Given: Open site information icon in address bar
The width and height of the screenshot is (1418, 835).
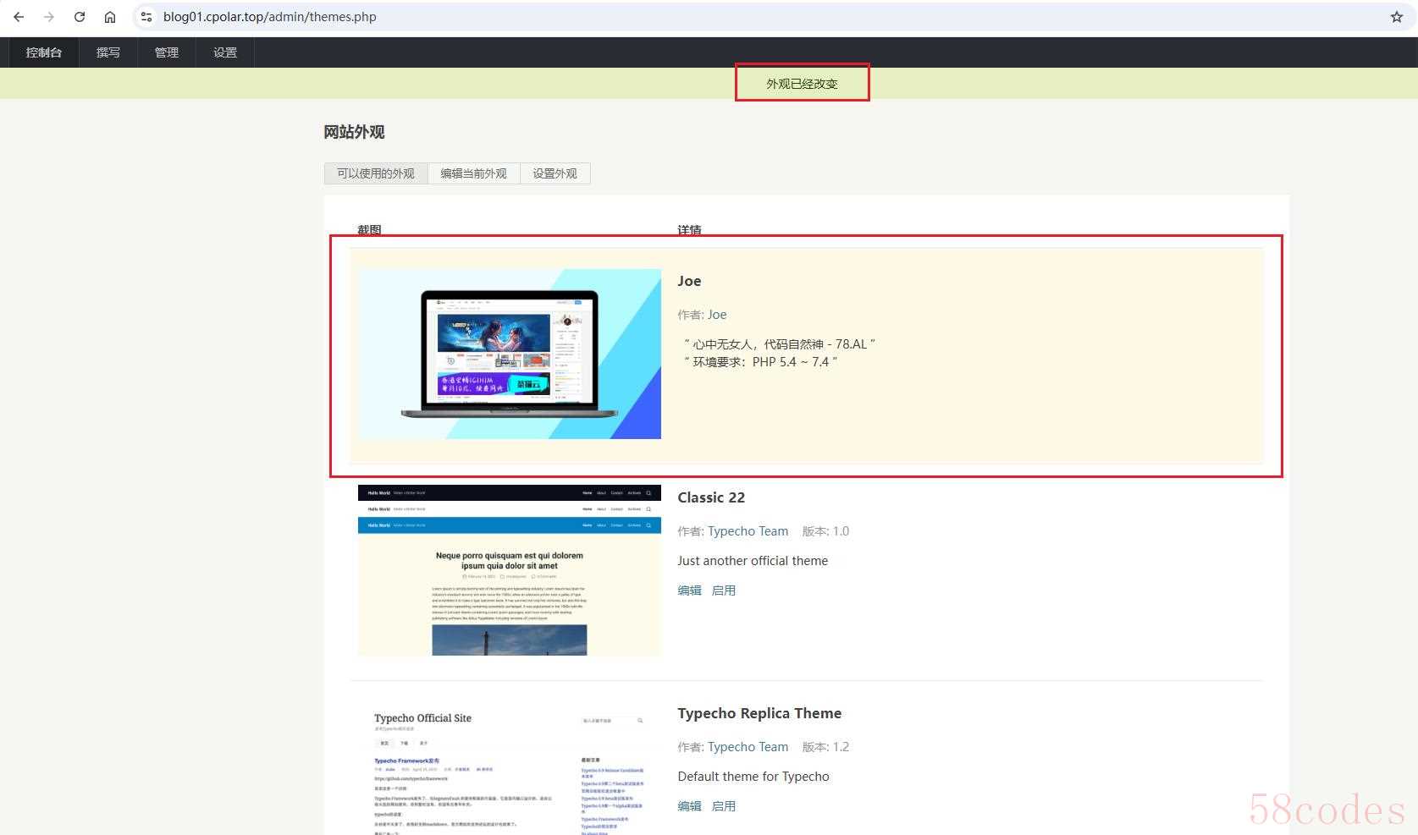Looking at the screenshot, I should 146,17.
